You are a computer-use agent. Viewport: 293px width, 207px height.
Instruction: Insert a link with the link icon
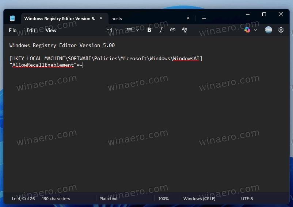click(173, 30)
